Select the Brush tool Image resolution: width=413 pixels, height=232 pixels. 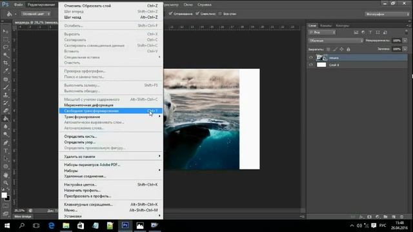(x=6, y=87)
